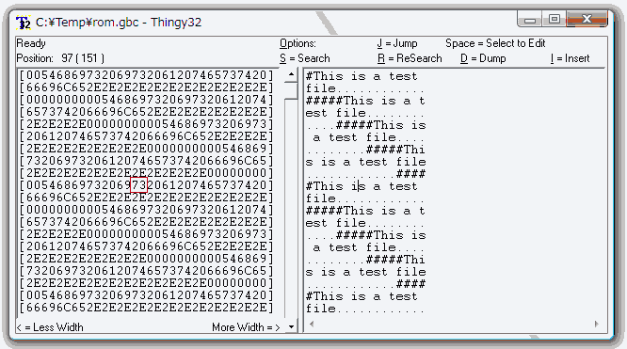627x349 pixels.
Task: Click text pane right scroll arrow
Action: coord(597,325)
